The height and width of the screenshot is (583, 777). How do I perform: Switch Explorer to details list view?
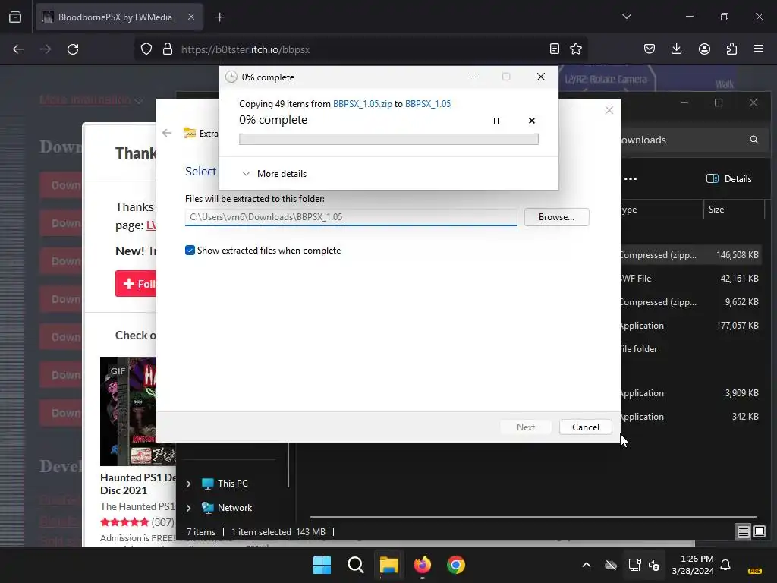[x=744, y=532]
